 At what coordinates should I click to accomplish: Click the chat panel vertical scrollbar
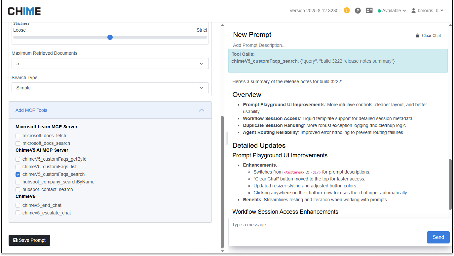(450, 184)
